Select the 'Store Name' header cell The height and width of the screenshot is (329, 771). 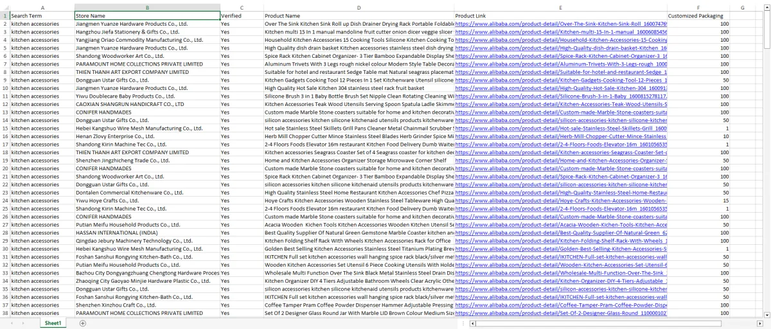tap(146, 15)
